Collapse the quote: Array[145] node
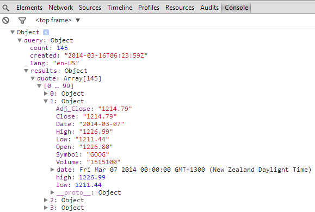The width and height of the screenshot is (315, 212). click(x=33, y=78)
